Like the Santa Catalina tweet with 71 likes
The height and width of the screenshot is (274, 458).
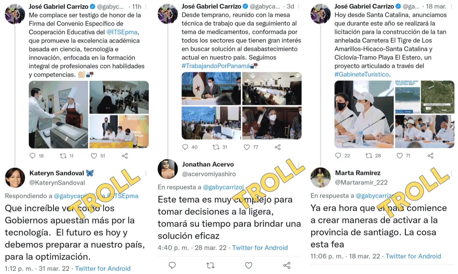click(x=400, y=156)
